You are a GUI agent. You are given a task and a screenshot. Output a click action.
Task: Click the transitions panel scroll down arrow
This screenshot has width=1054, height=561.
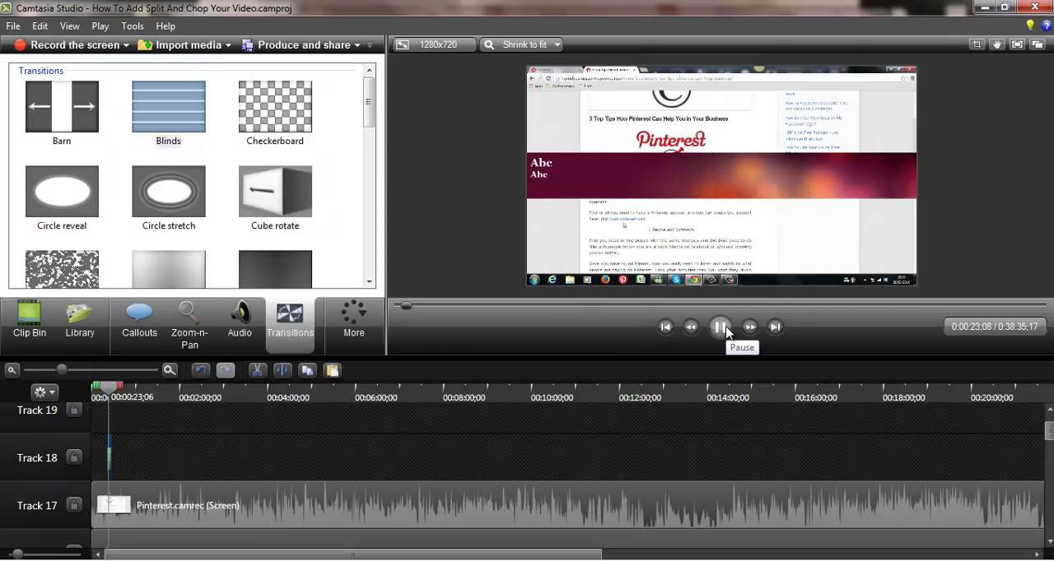(x=369, y=282)
